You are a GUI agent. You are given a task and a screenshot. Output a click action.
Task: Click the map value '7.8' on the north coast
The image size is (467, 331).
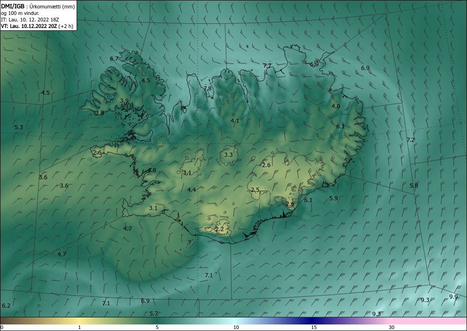(208, 88)
